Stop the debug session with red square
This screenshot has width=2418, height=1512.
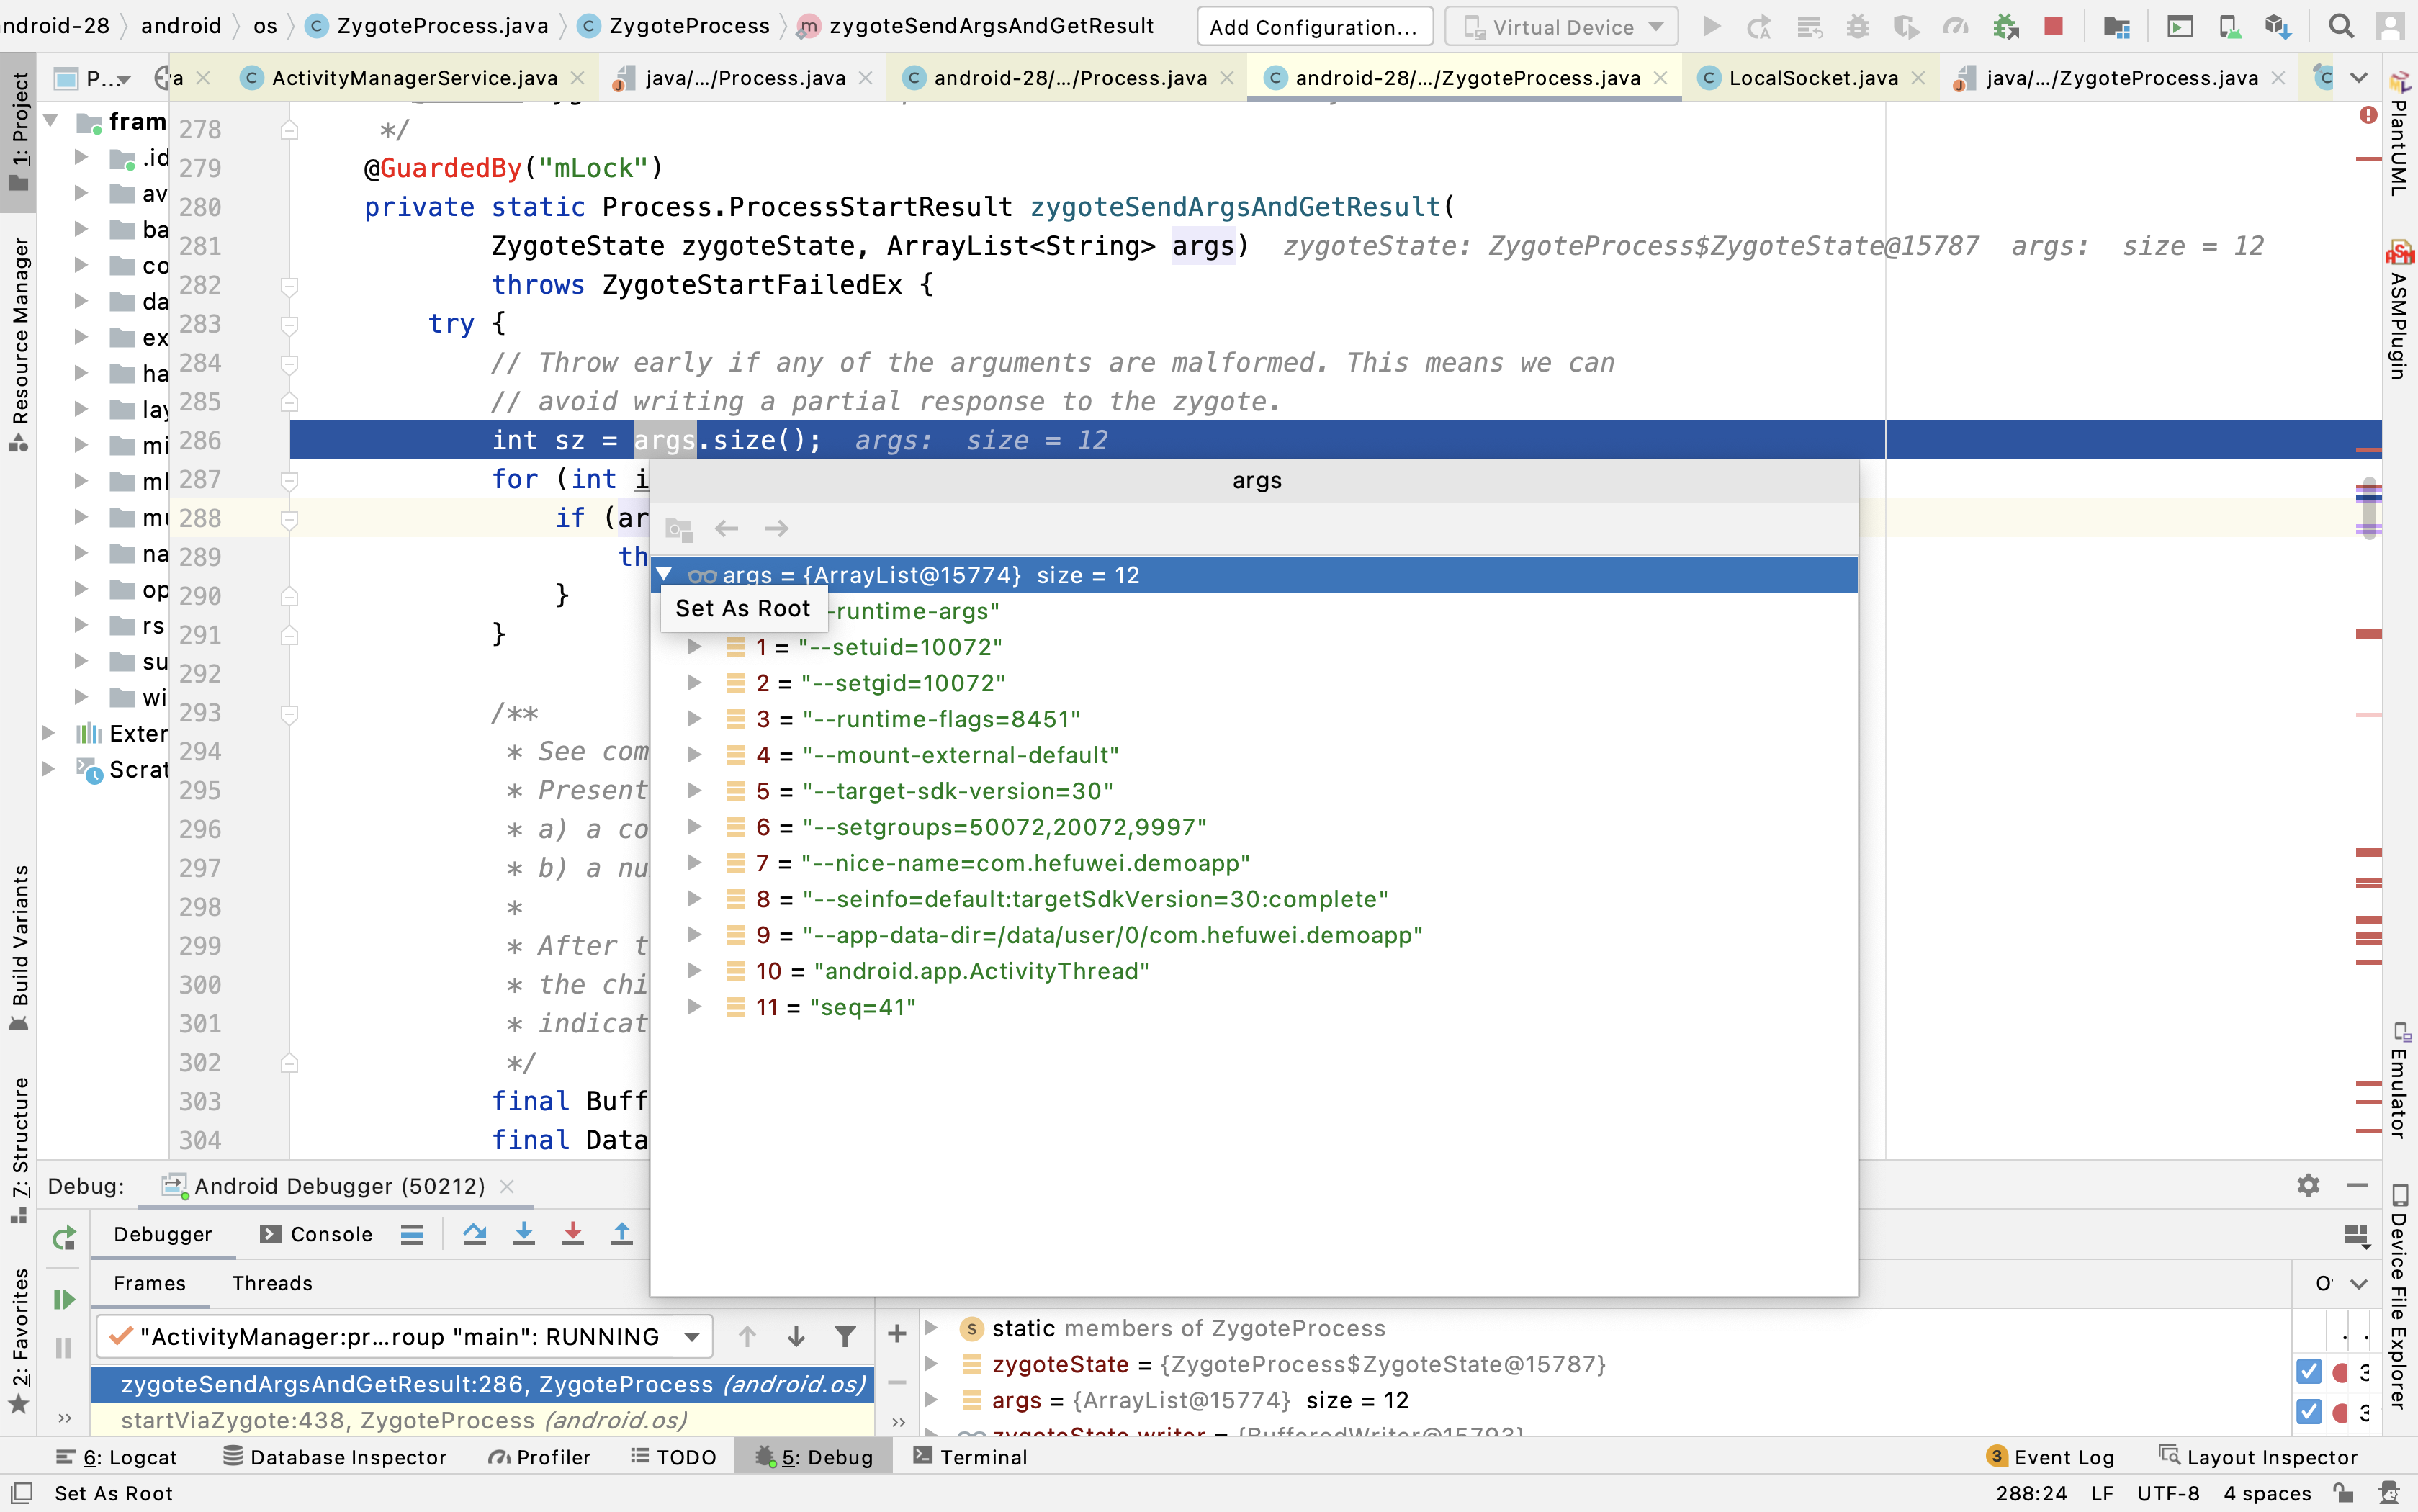[x=2054, y=27]
